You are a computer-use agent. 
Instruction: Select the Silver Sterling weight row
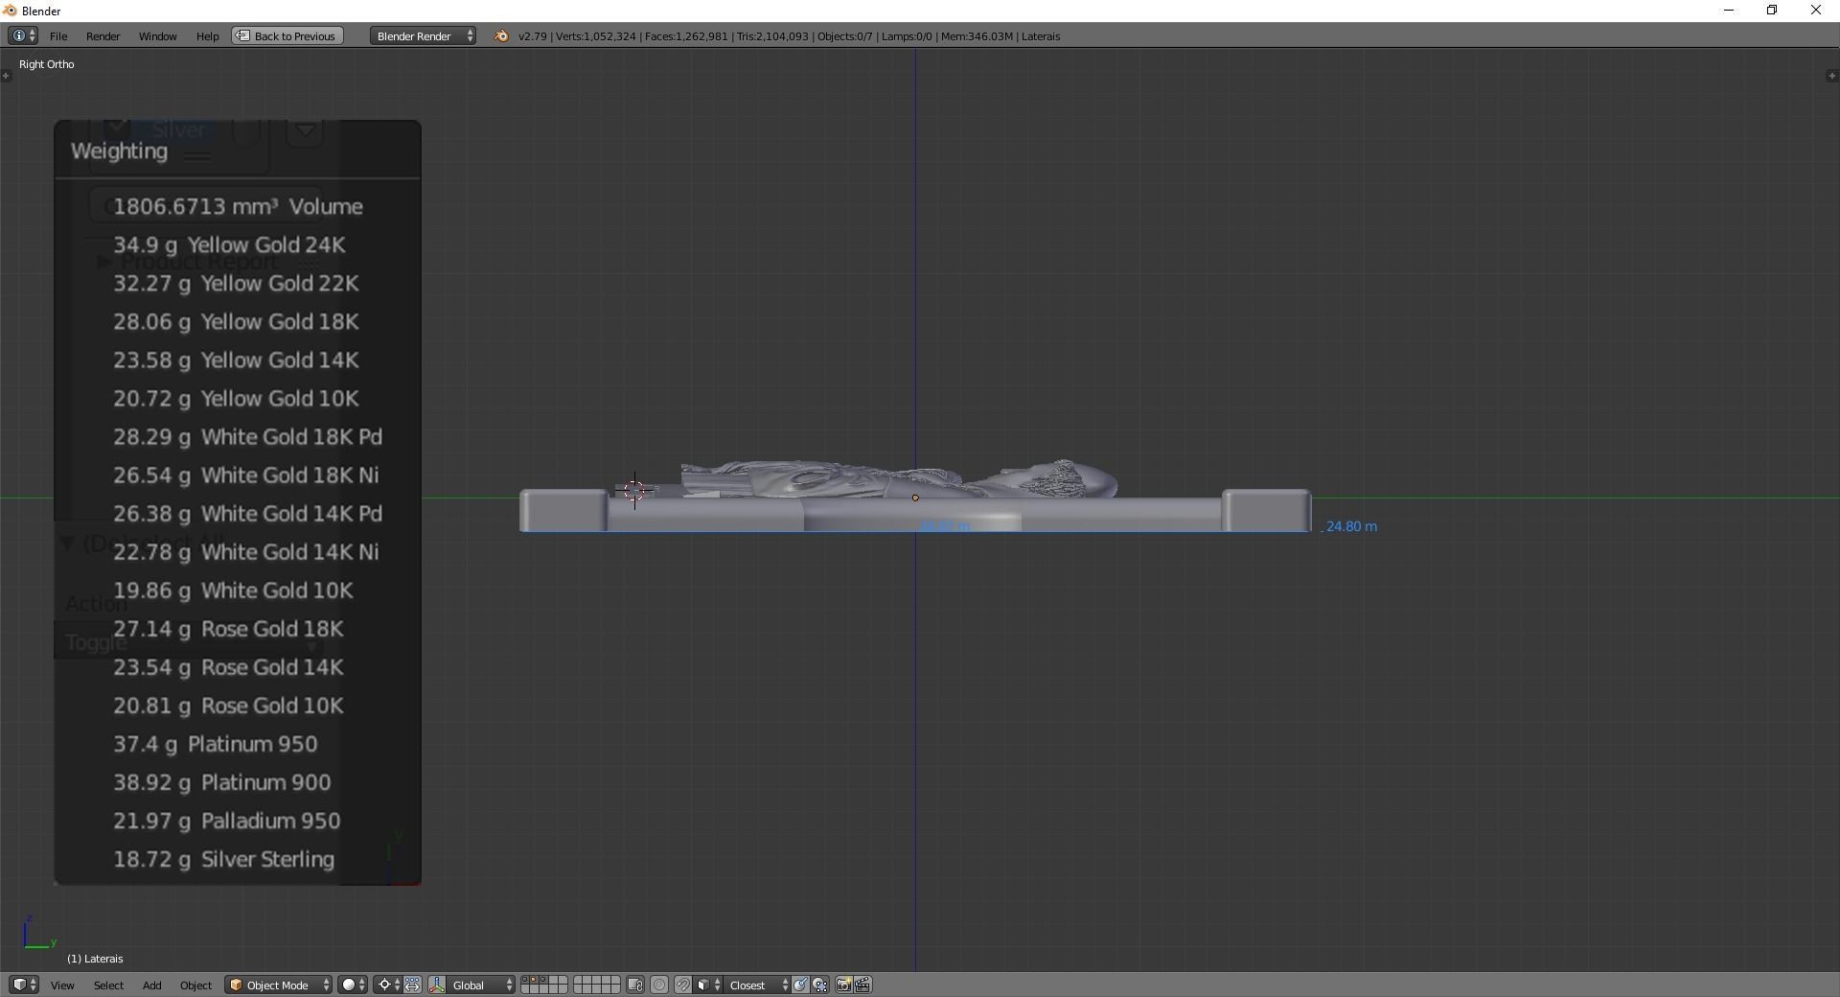pos(223,858)
